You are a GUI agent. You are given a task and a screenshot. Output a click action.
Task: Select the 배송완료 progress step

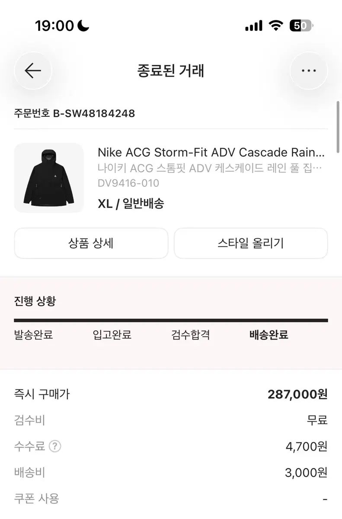pyautogui.click(x=268, y=335)
